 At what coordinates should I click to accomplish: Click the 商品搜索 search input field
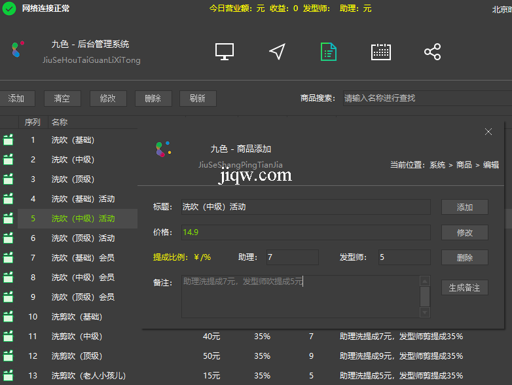click(426, 98)
